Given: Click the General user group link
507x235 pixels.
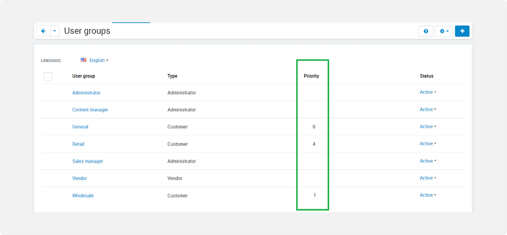Looking at the screenshot, I should pyautogui.click(x=80, y=127).
